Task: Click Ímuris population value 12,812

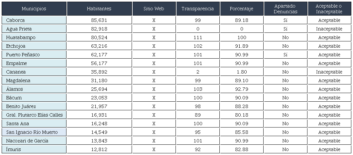Action: click(99, 149)
